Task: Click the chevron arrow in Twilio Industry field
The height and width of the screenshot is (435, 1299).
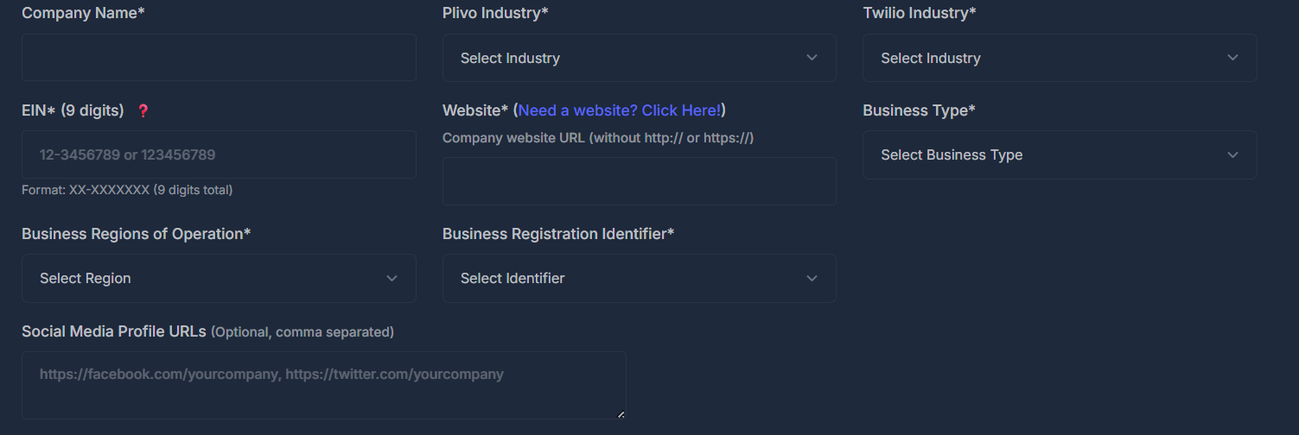Action: click(1232, 58)
